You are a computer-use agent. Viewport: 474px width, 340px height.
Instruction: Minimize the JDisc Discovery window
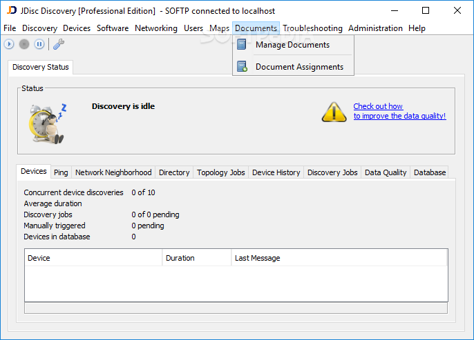(394, 11)
